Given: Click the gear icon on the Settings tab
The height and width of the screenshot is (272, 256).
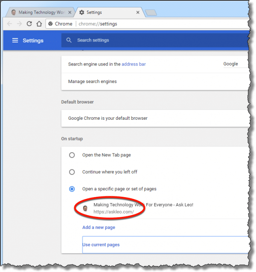Looking at the screenshot, I should click(81, 12).
